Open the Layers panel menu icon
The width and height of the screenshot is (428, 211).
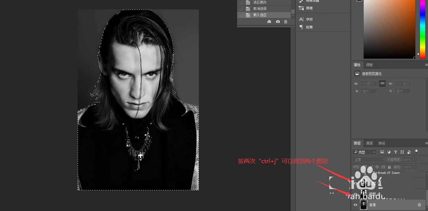pos(426,143)
